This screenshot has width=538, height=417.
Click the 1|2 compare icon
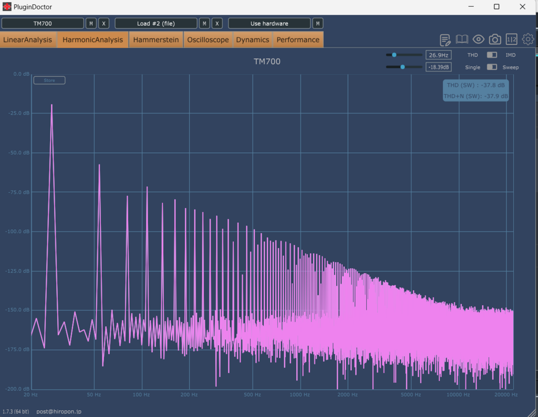pyautogui.click(x=512, y=39)
